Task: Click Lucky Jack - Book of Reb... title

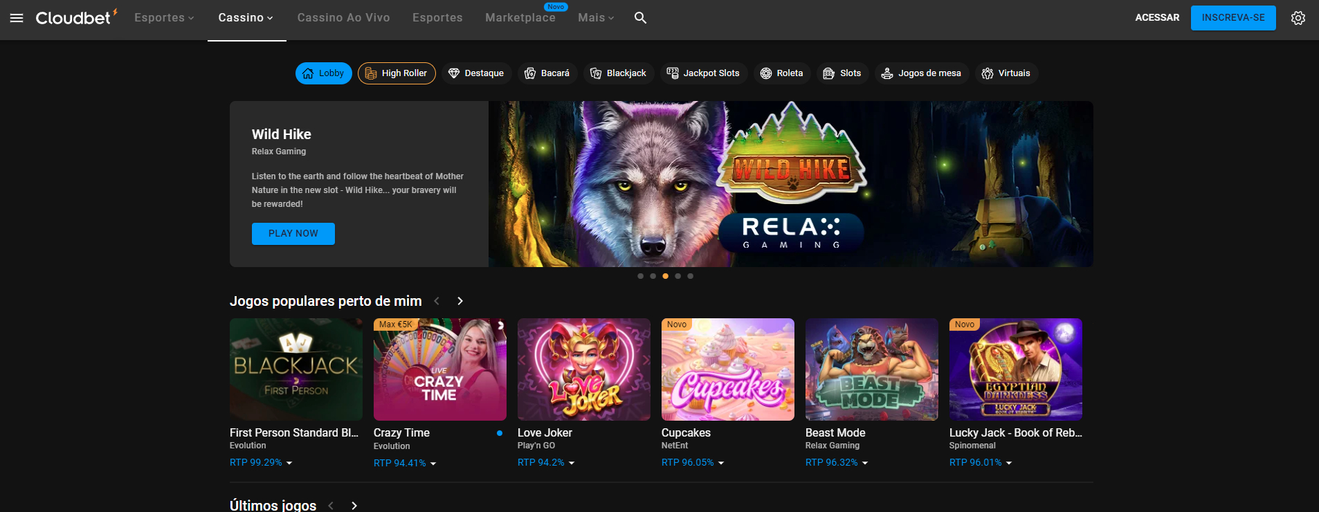Action: click(1015, 433)
